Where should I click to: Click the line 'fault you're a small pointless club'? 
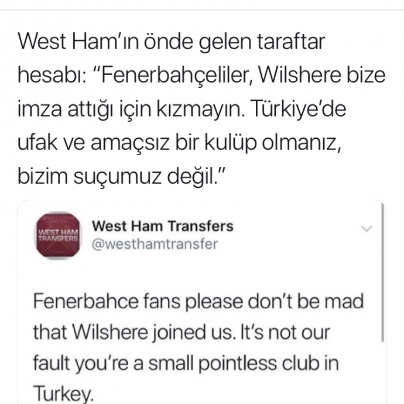[186, 363]
